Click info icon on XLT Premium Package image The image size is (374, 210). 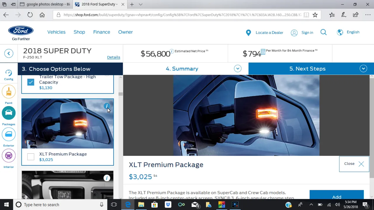click(107, 106)
